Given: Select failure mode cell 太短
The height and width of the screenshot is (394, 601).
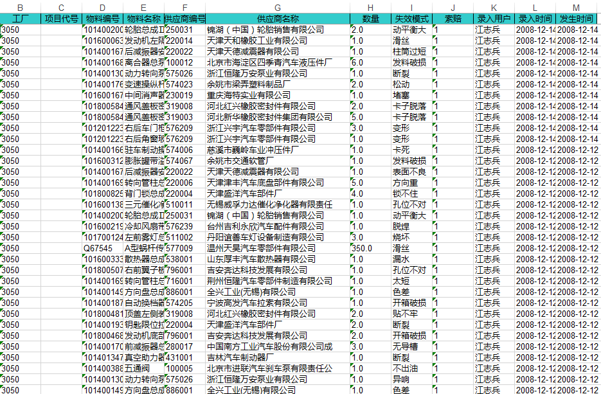Looking at the screenshot, I should pyautogui.click(x=411, y=281).
